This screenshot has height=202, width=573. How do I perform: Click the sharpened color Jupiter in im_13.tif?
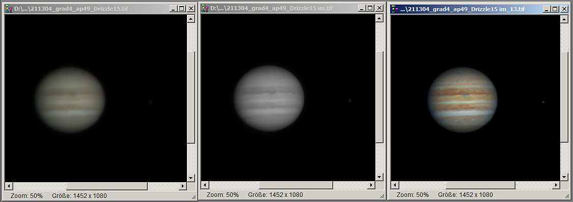tap(462, 99)
